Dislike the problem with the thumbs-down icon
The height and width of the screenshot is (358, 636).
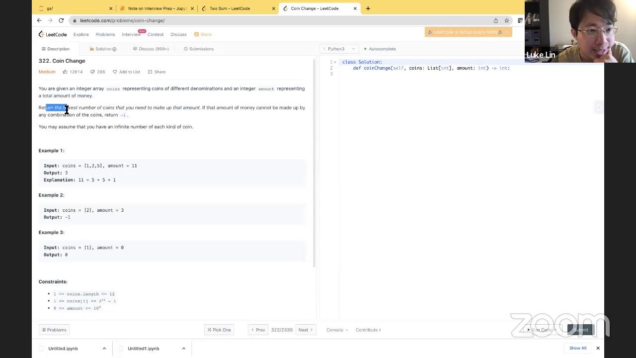[92, 72]
